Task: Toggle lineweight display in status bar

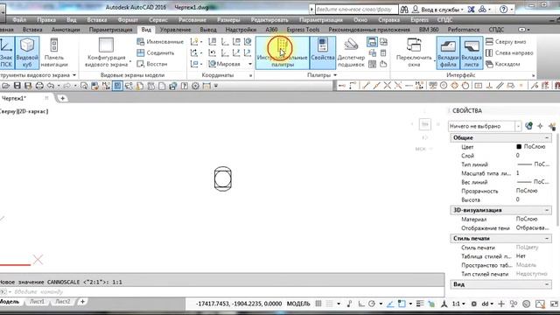Action: 420,304
